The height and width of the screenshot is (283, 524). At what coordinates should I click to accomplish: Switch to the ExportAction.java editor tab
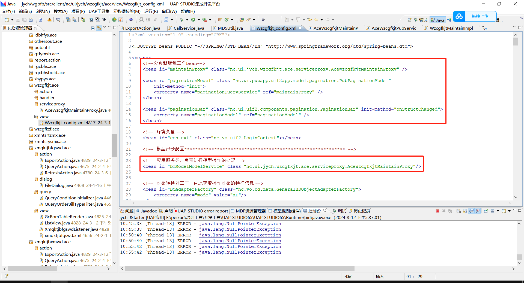pos(142,28)
